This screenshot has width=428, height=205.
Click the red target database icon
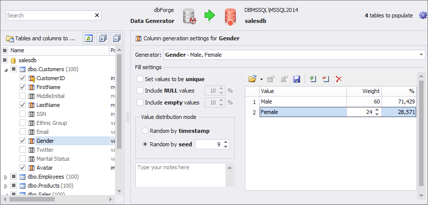[230, 17]
